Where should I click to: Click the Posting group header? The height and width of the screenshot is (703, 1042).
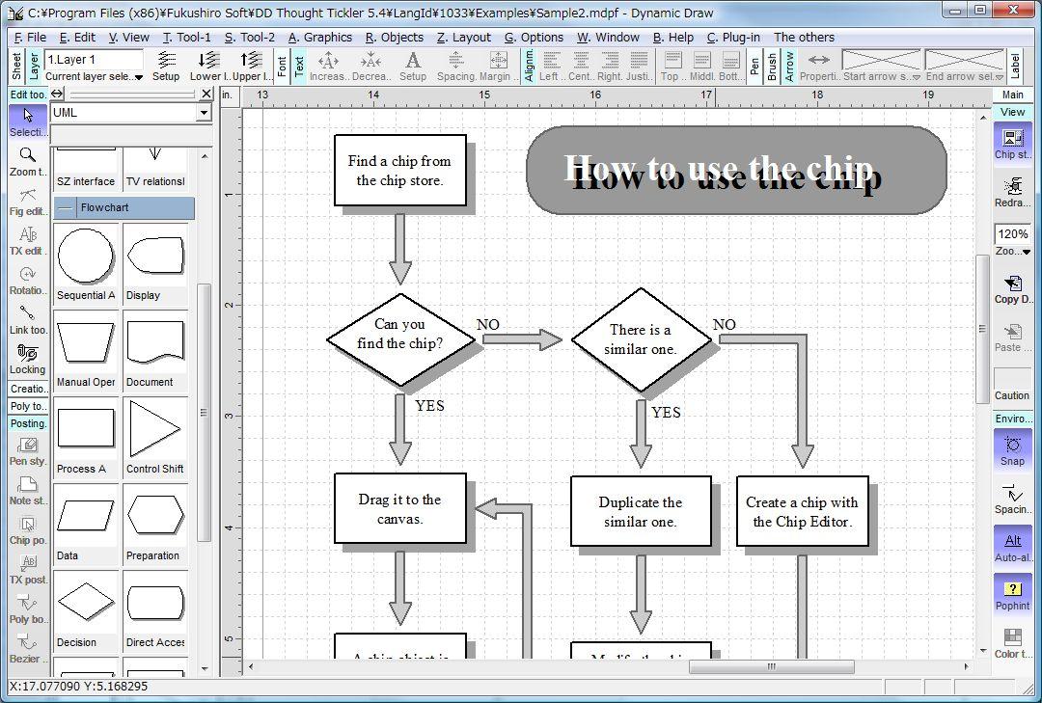point(28,423)
